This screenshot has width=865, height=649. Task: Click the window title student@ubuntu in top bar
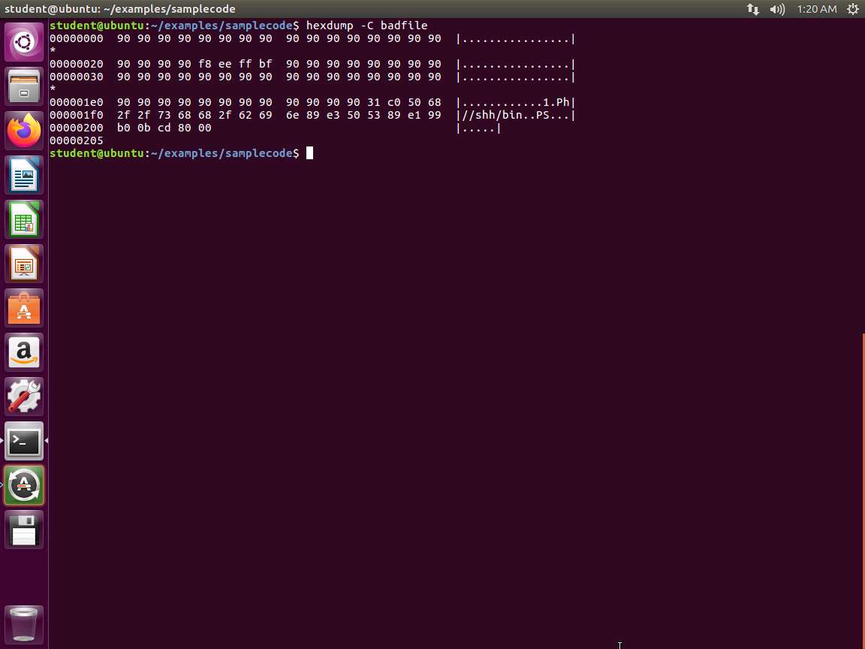pyautogui.click(x=120, y=9)
